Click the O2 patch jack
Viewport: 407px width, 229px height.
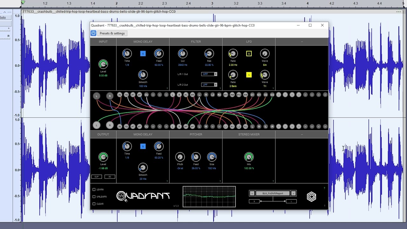pos(266,95)
